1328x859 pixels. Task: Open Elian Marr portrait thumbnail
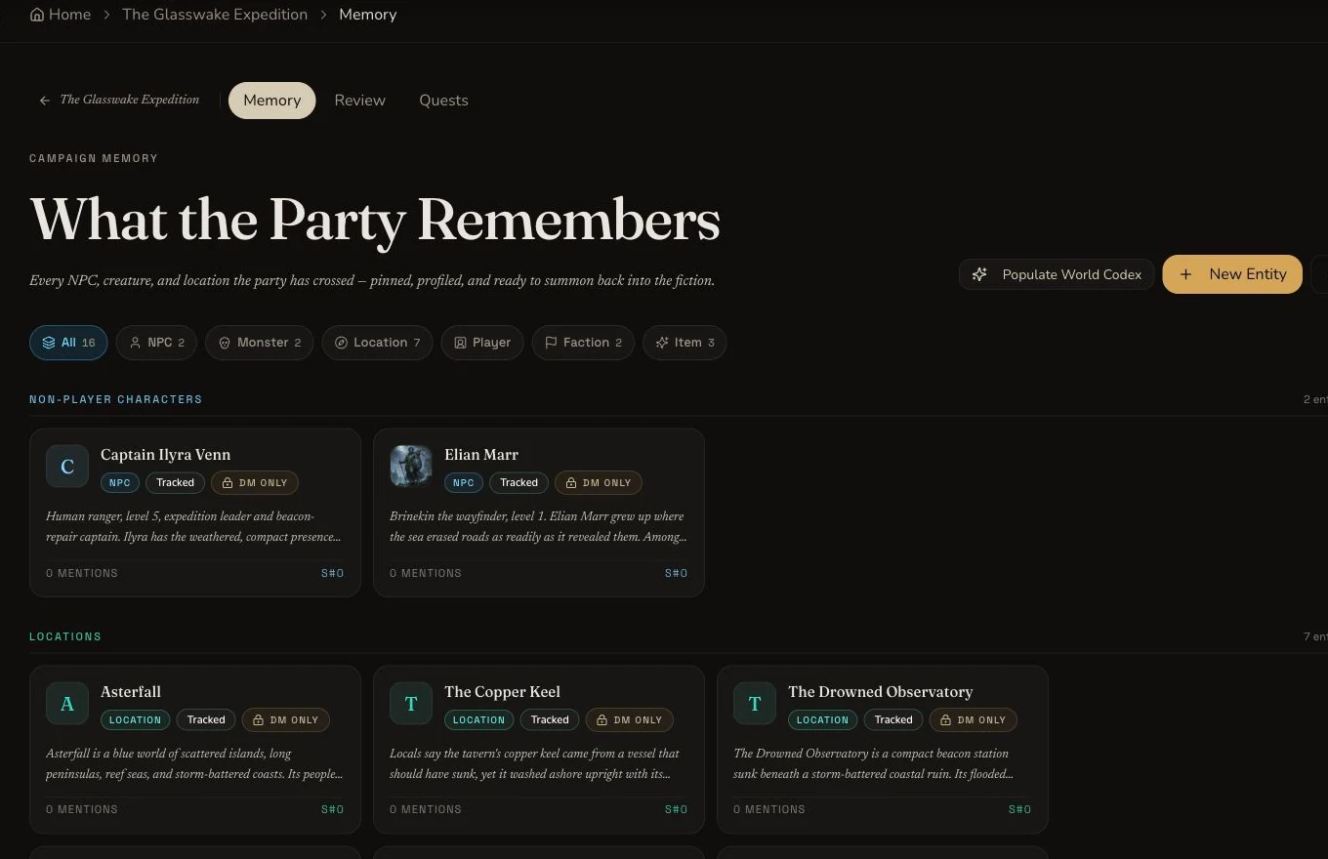(411, 467)
